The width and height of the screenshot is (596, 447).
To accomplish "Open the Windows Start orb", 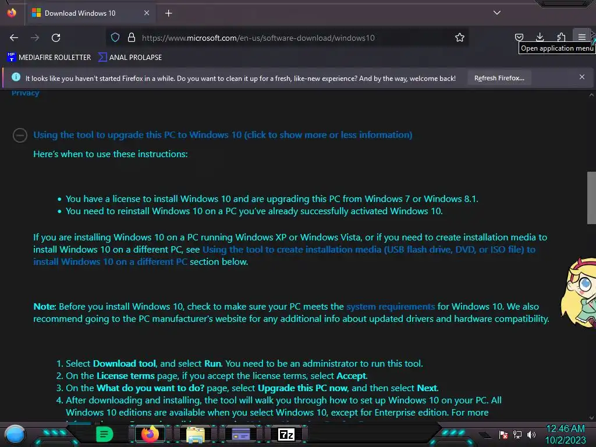I will pos(15,435).
